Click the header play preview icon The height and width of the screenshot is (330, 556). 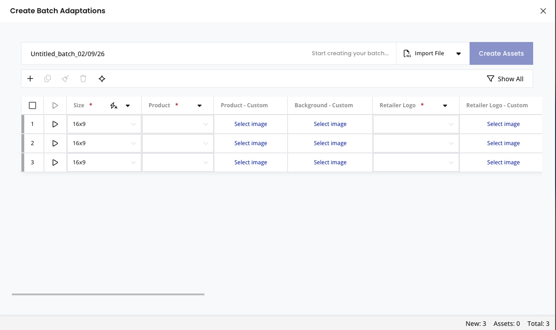[x=55, y=105]
